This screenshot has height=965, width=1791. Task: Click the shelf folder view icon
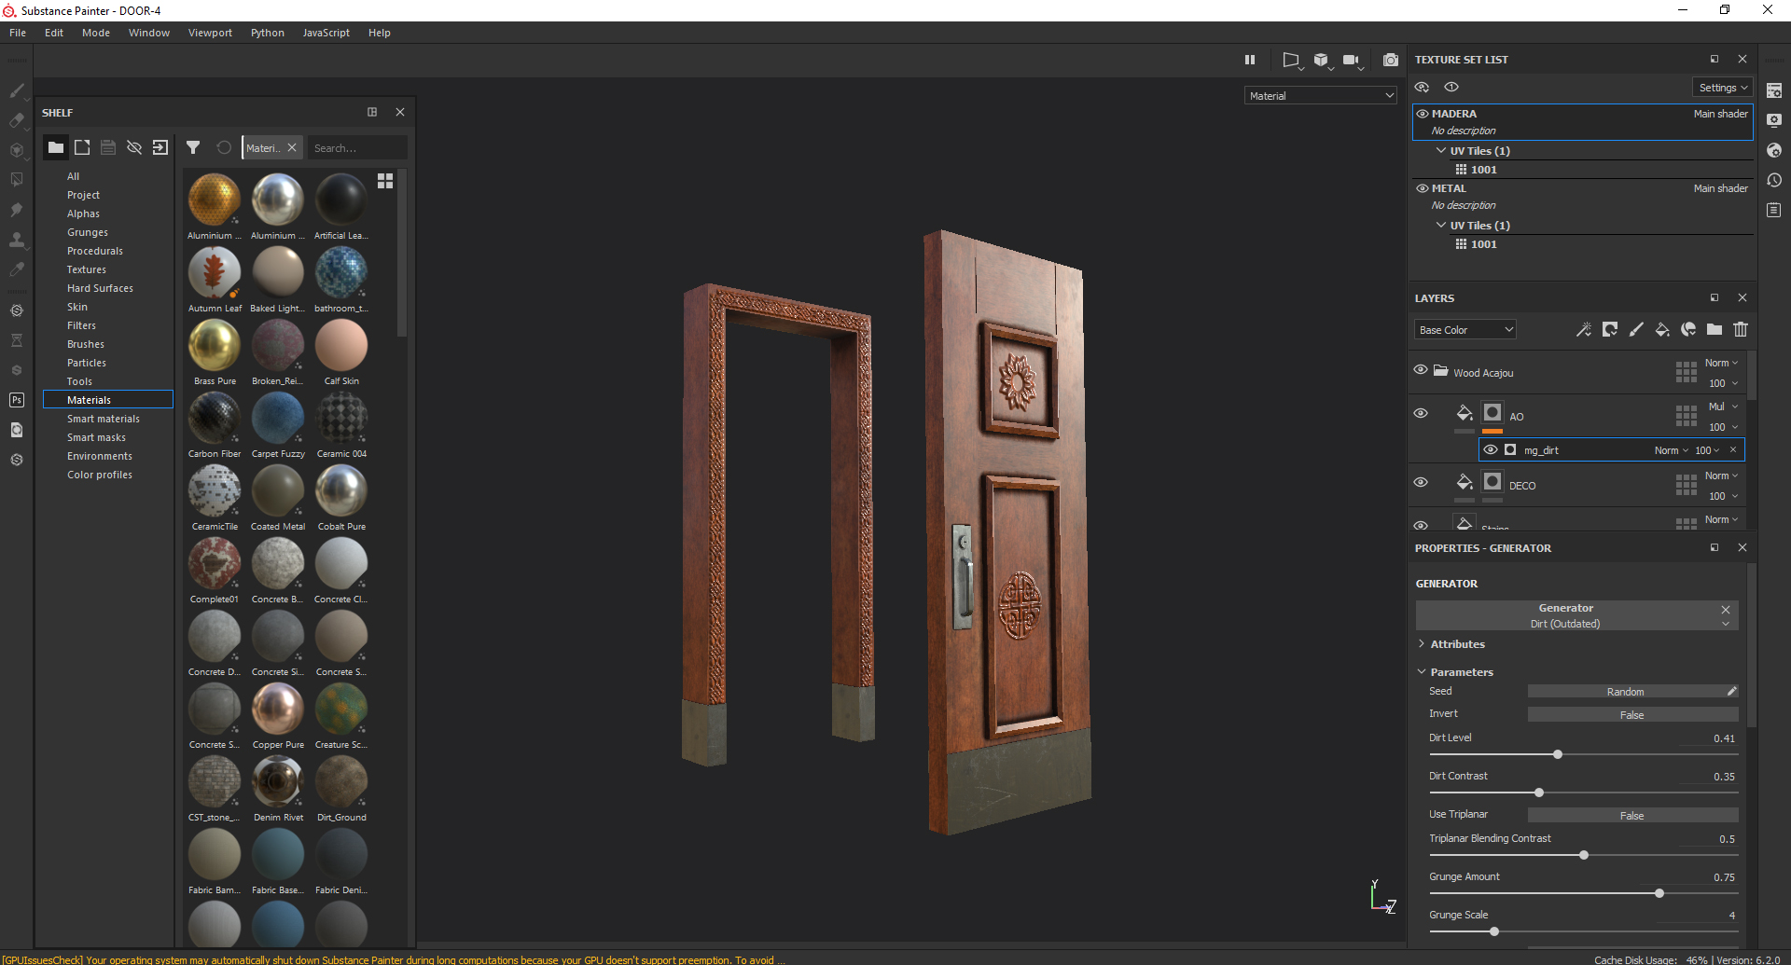click(x=56, y=147)
